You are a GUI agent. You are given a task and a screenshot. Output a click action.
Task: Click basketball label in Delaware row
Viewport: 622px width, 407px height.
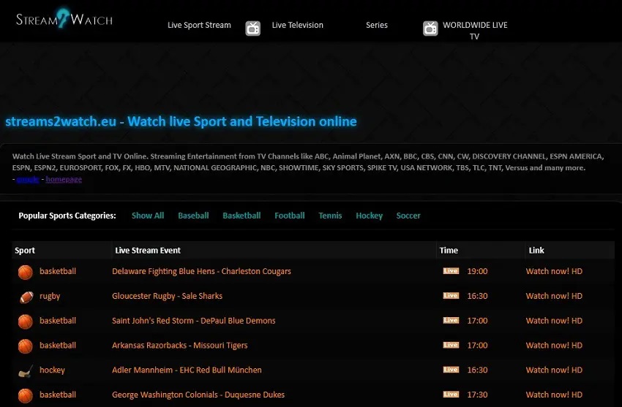[x=58, y=271]
